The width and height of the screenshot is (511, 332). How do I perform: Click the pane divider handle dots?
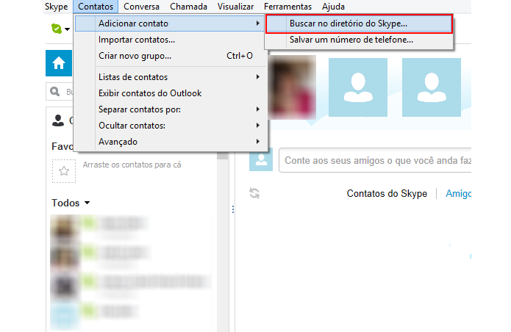tap(233, 209)
